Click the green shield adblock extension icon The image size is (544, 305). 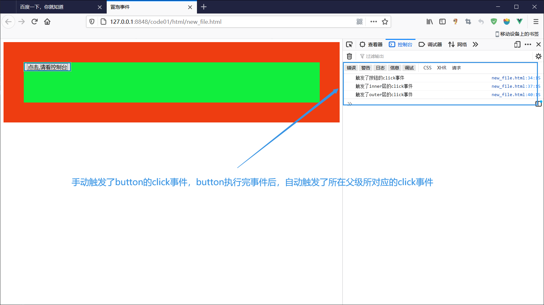point(494,22)
